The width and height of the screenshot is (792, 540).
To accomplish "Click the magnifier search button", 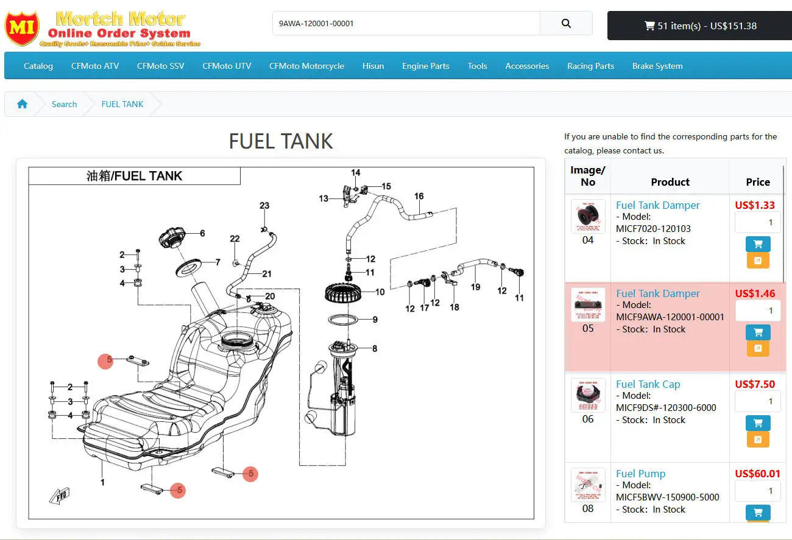I will [566, 24].
